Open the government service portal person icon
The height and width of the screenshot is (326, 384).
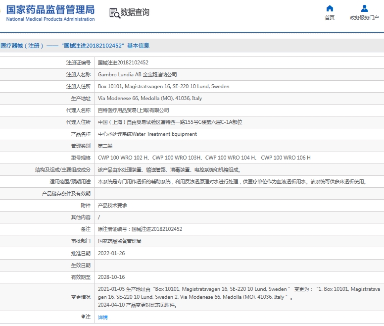[364, 8]
